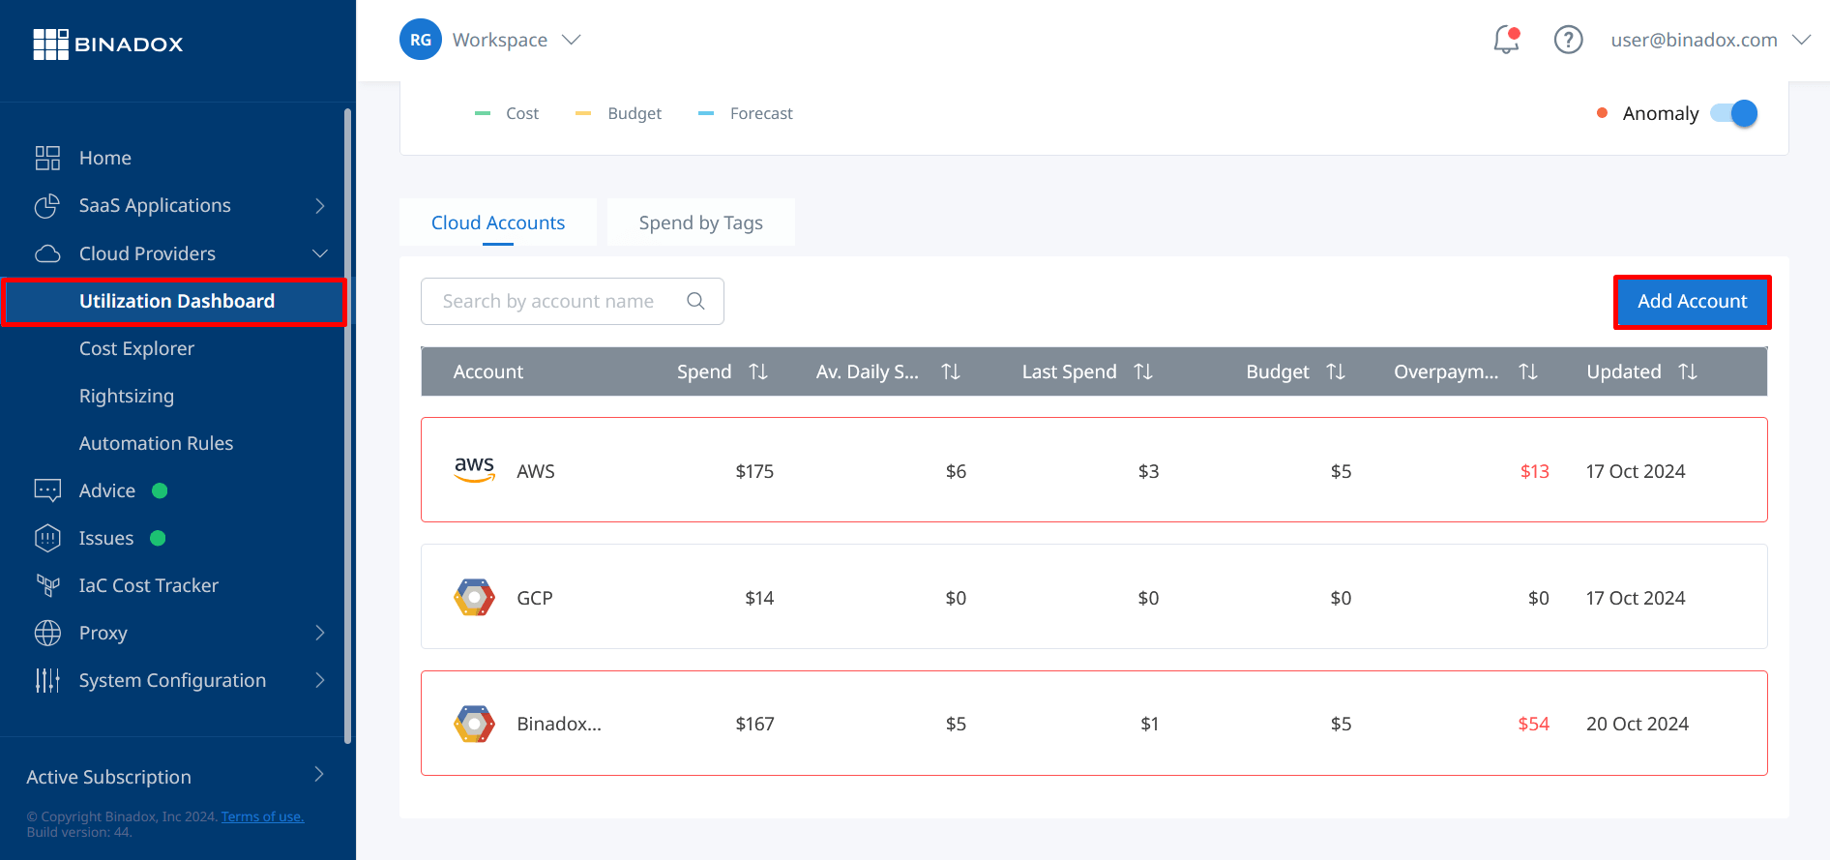The image size is (1830, 860).
Task: Collapse Cloud Providers submenu chevron
Action: point(320,253)
